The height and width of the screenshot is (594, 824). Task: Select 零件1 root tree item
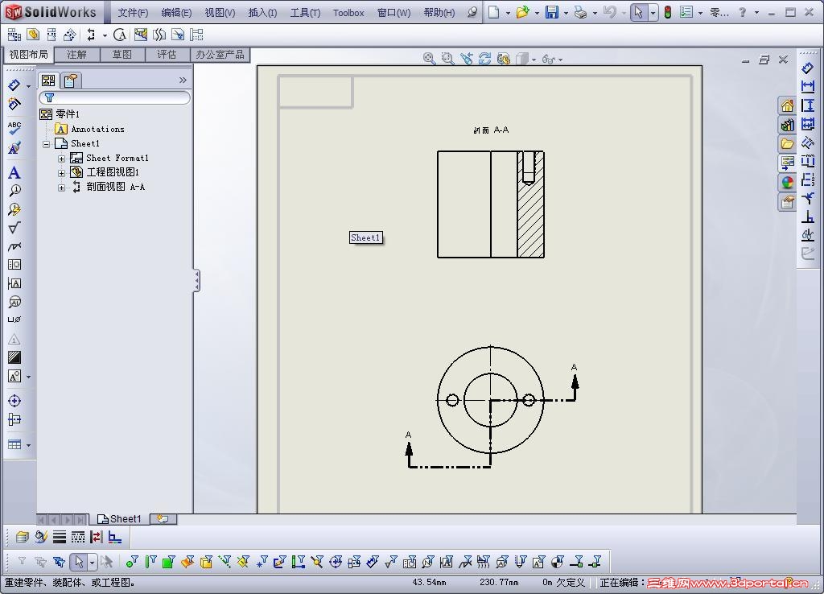pyautogui.click(x=68, y=114)
